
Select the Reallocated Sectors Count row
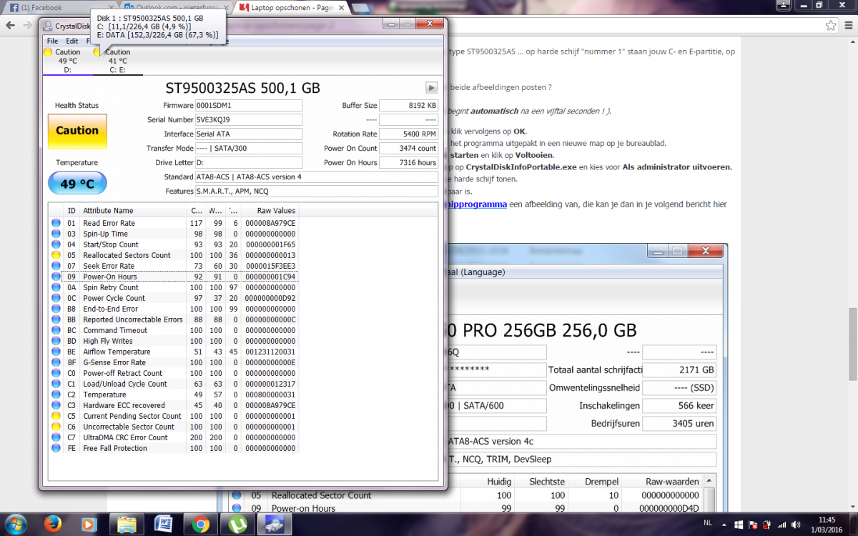(x=127, y=255)
